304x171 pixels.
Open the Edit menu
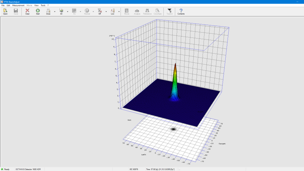pyautogui.click(x=8, y=5)
